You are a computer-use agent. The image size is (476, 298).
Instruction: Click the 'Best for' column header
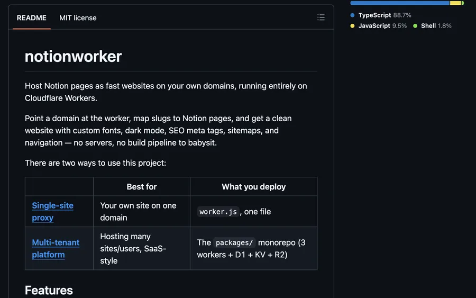pyautogui.click(x=142, y=187)
